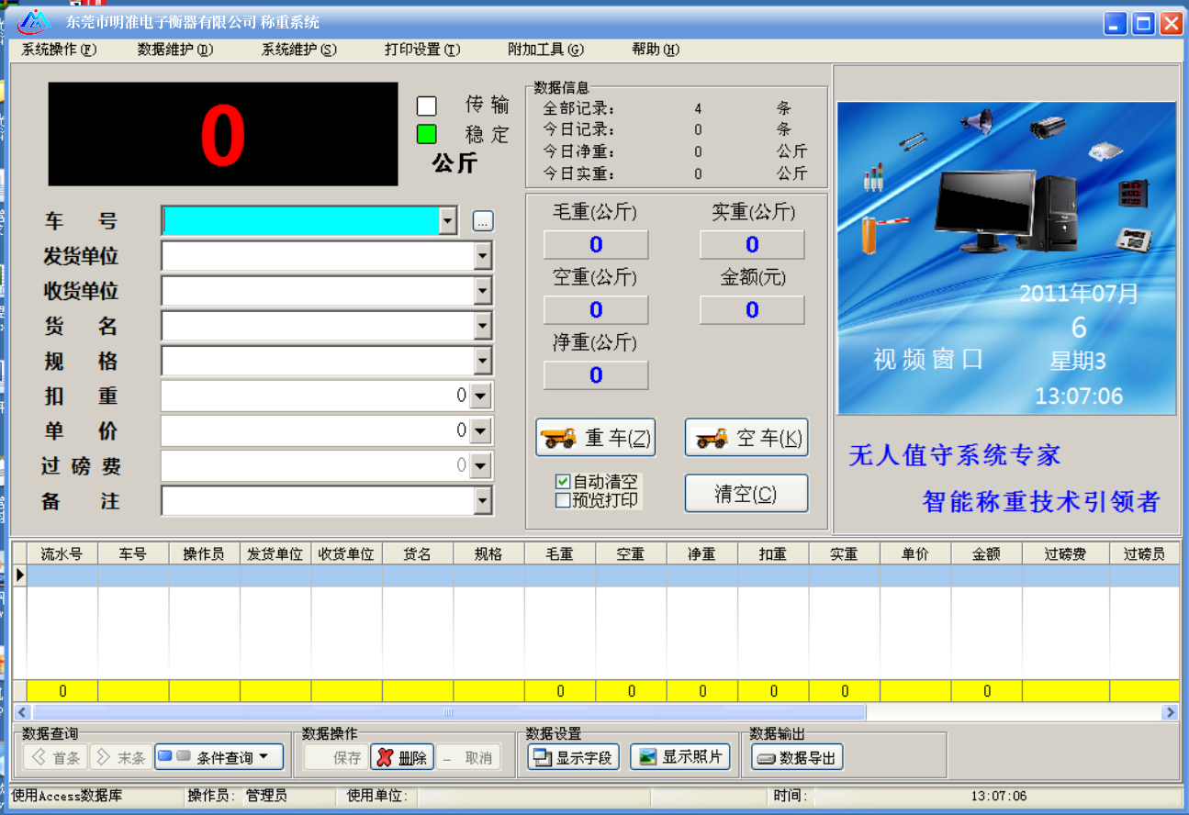Image resolution: width=1189 pixels, height=815 pixels.
Task: Click the 实重(公斤) value box
Action: 752,244
